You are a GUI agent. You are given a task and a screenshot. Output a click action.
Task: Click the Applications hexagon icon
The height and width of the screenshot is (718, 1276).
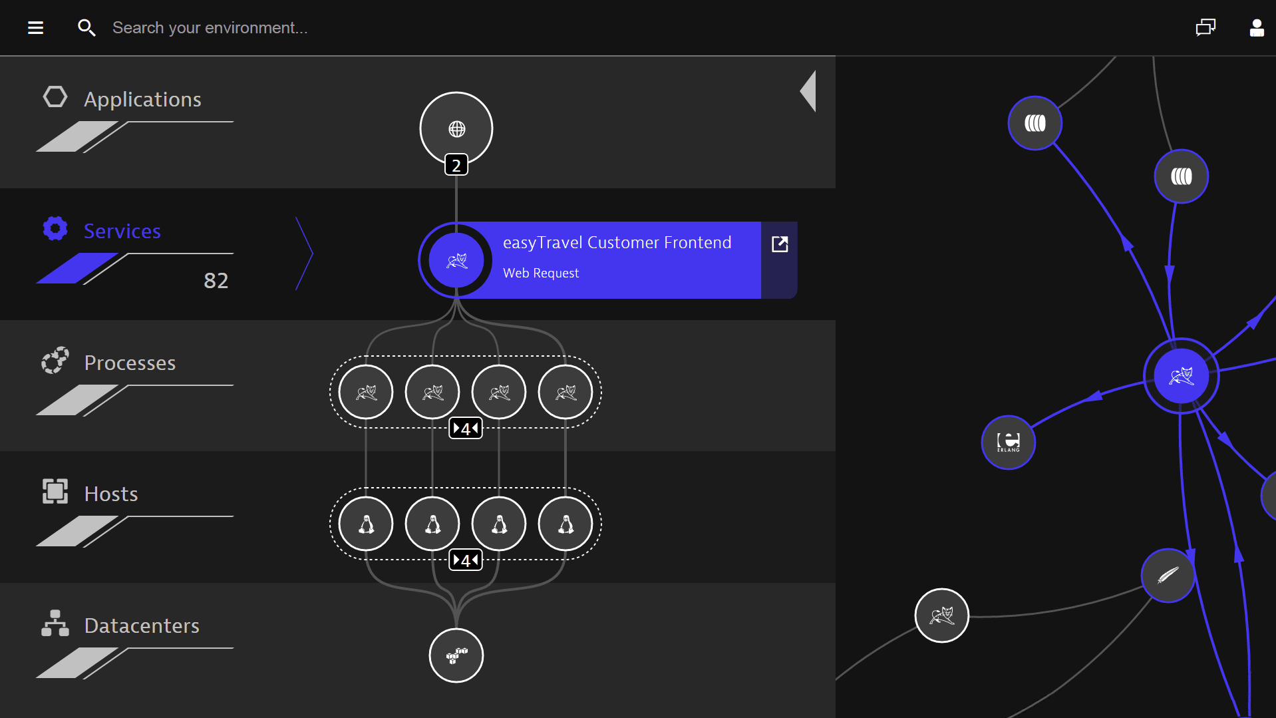[x=55, y=96]
